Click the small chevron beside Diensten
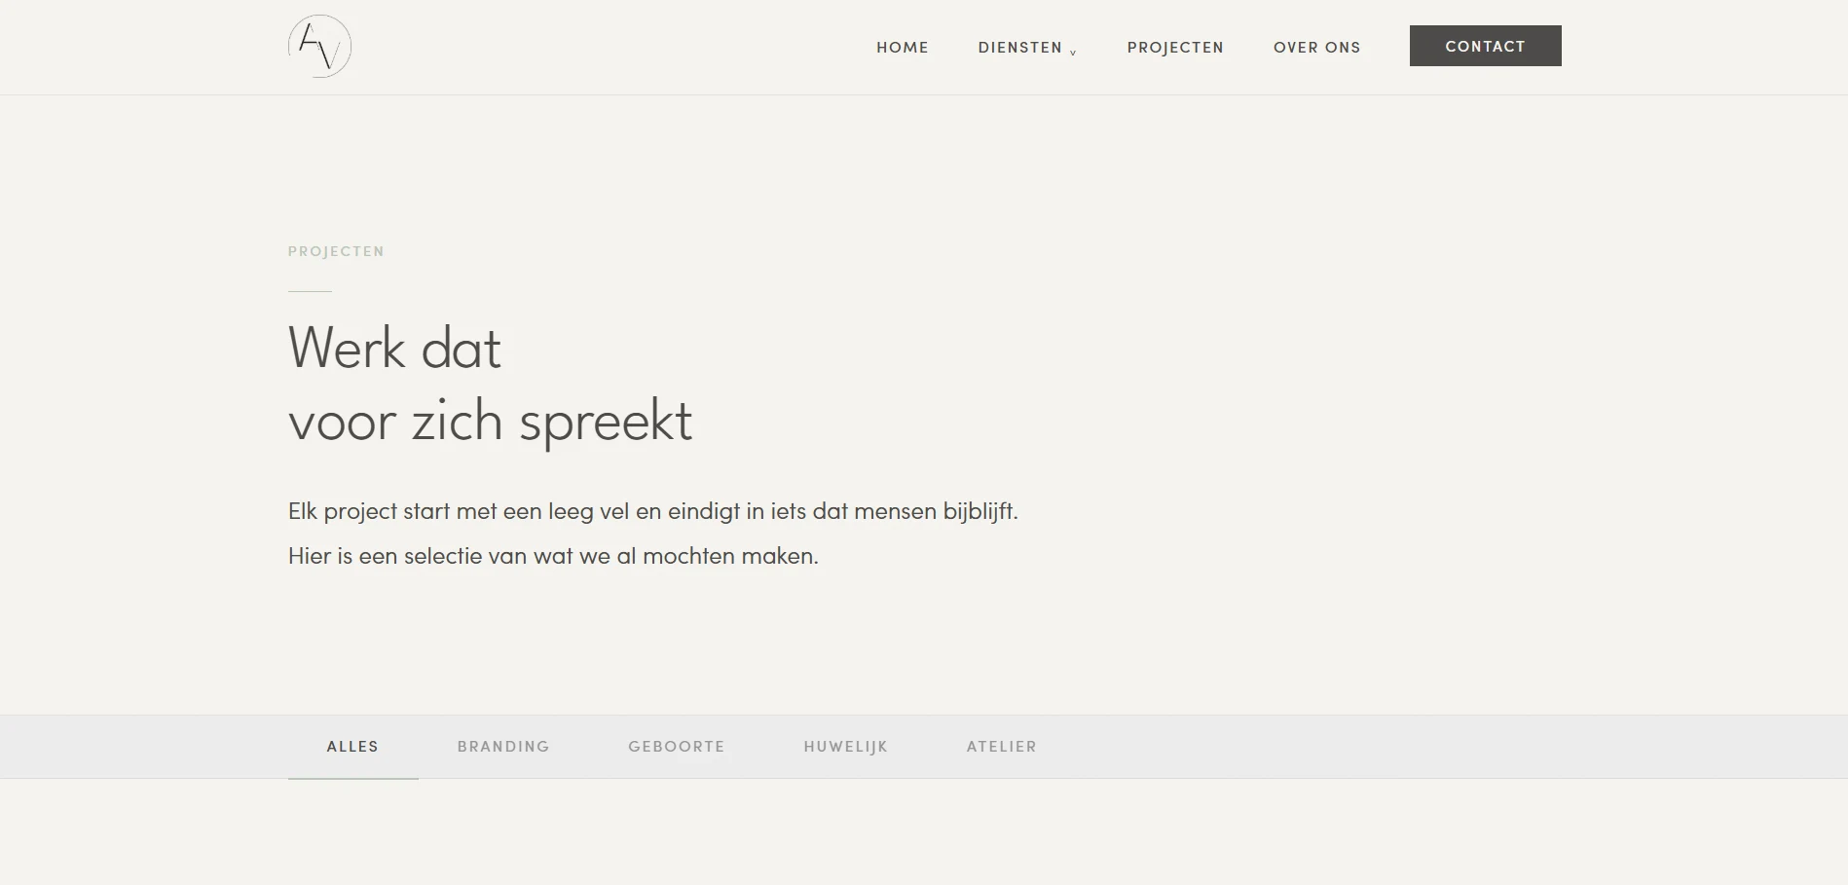The height and width of the screenshot is (885, 1848). (1073, 53)
